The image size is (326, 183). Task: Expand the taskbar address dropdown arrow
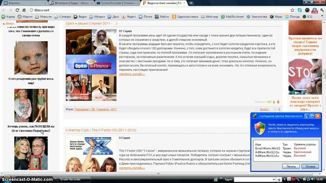(x=274, y=179)
